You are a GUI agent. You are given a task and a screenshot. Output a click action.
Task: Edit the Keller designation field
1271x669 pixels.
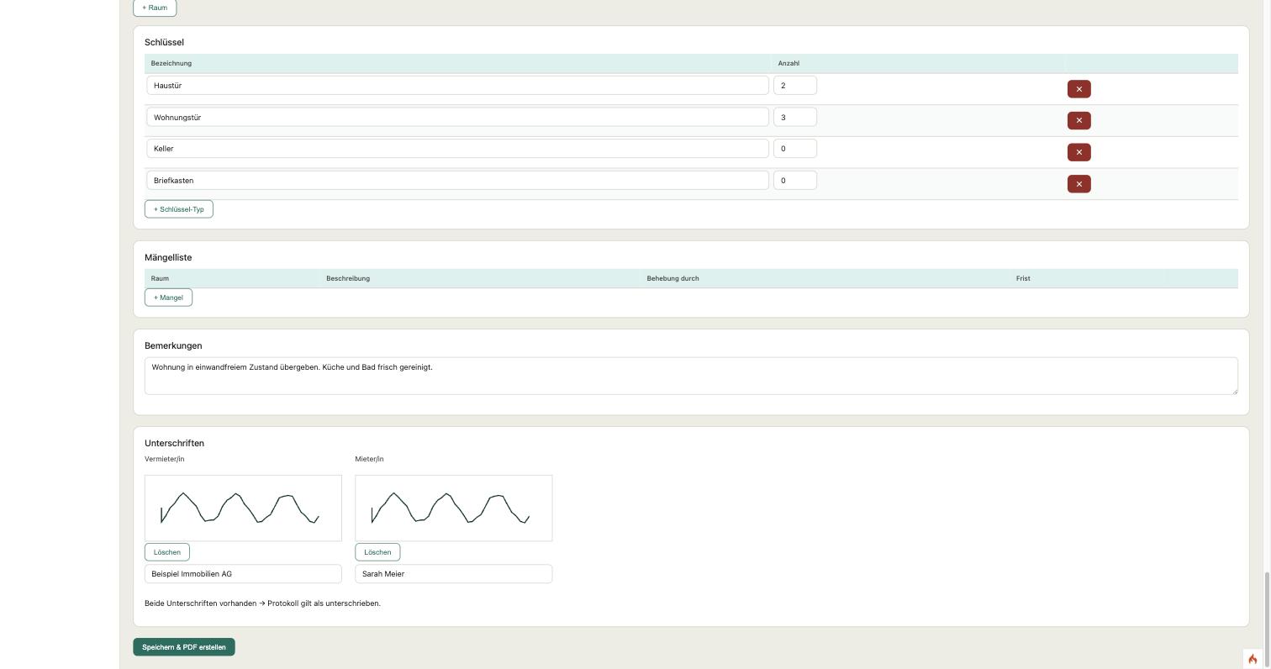pos(457,149)
